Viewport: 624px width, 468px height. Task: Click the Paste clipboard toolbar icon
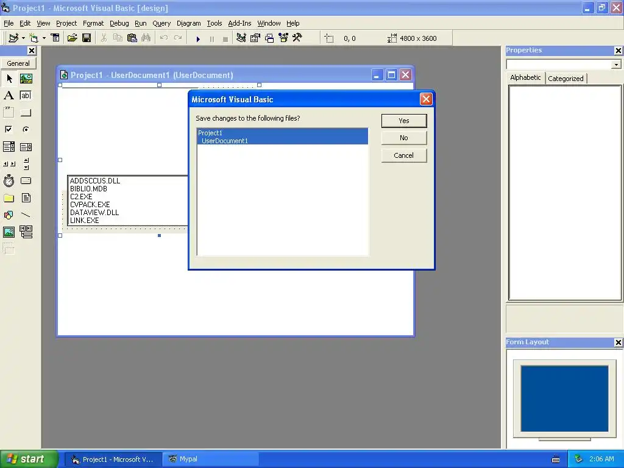click(x=132, y=38)
